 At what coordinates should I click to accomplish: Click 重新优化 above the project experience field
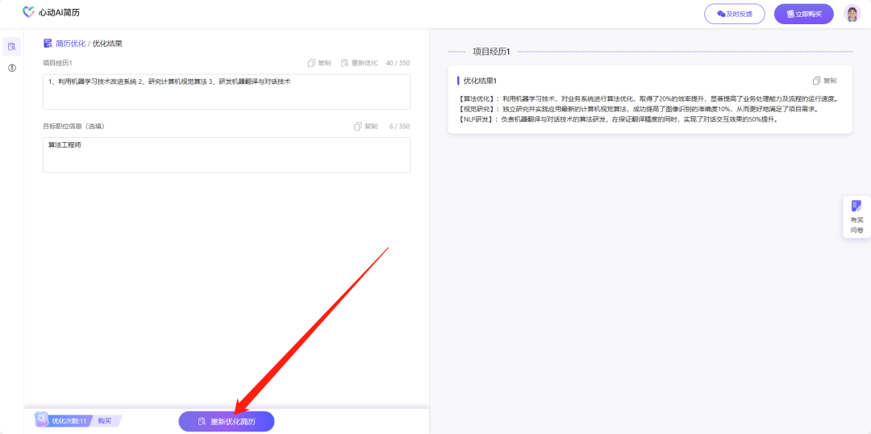tap(359, 63)
